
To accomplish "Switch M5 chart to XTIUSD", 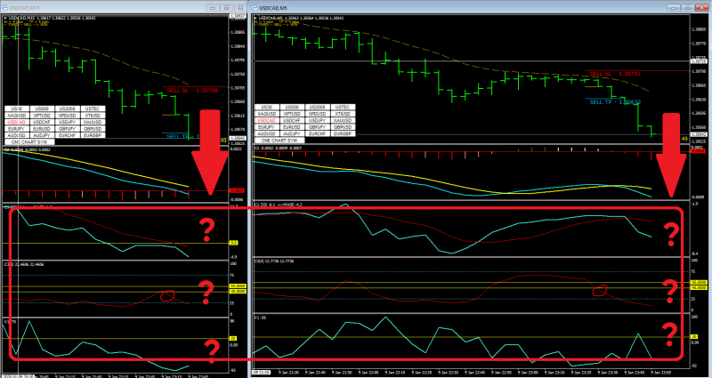I will click(x=343, y=114).
